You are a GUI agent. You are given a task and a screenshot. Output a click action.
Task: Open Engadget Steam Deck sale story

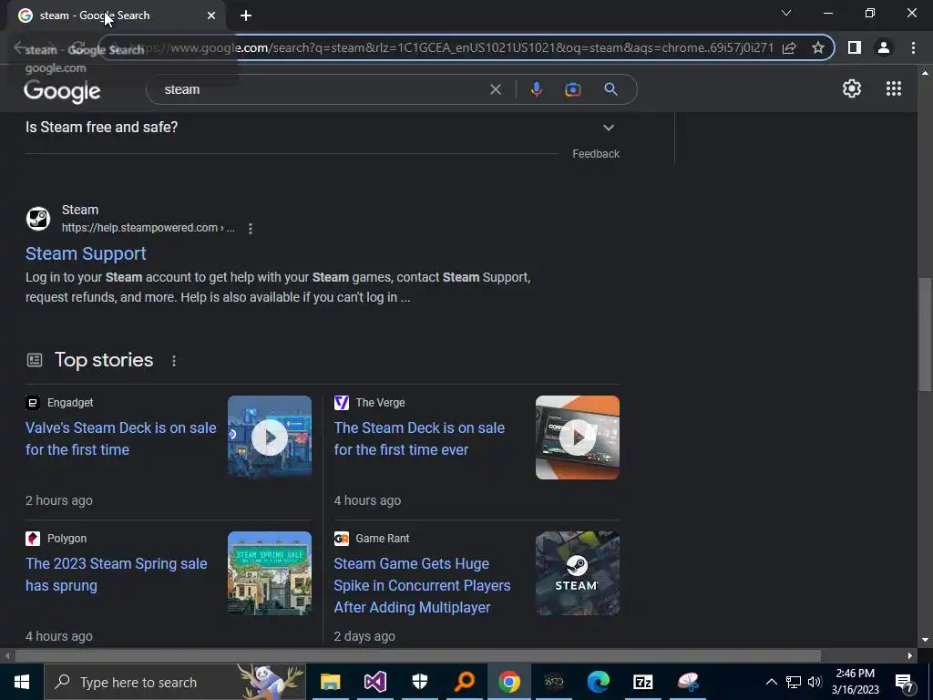click(121, 438)
